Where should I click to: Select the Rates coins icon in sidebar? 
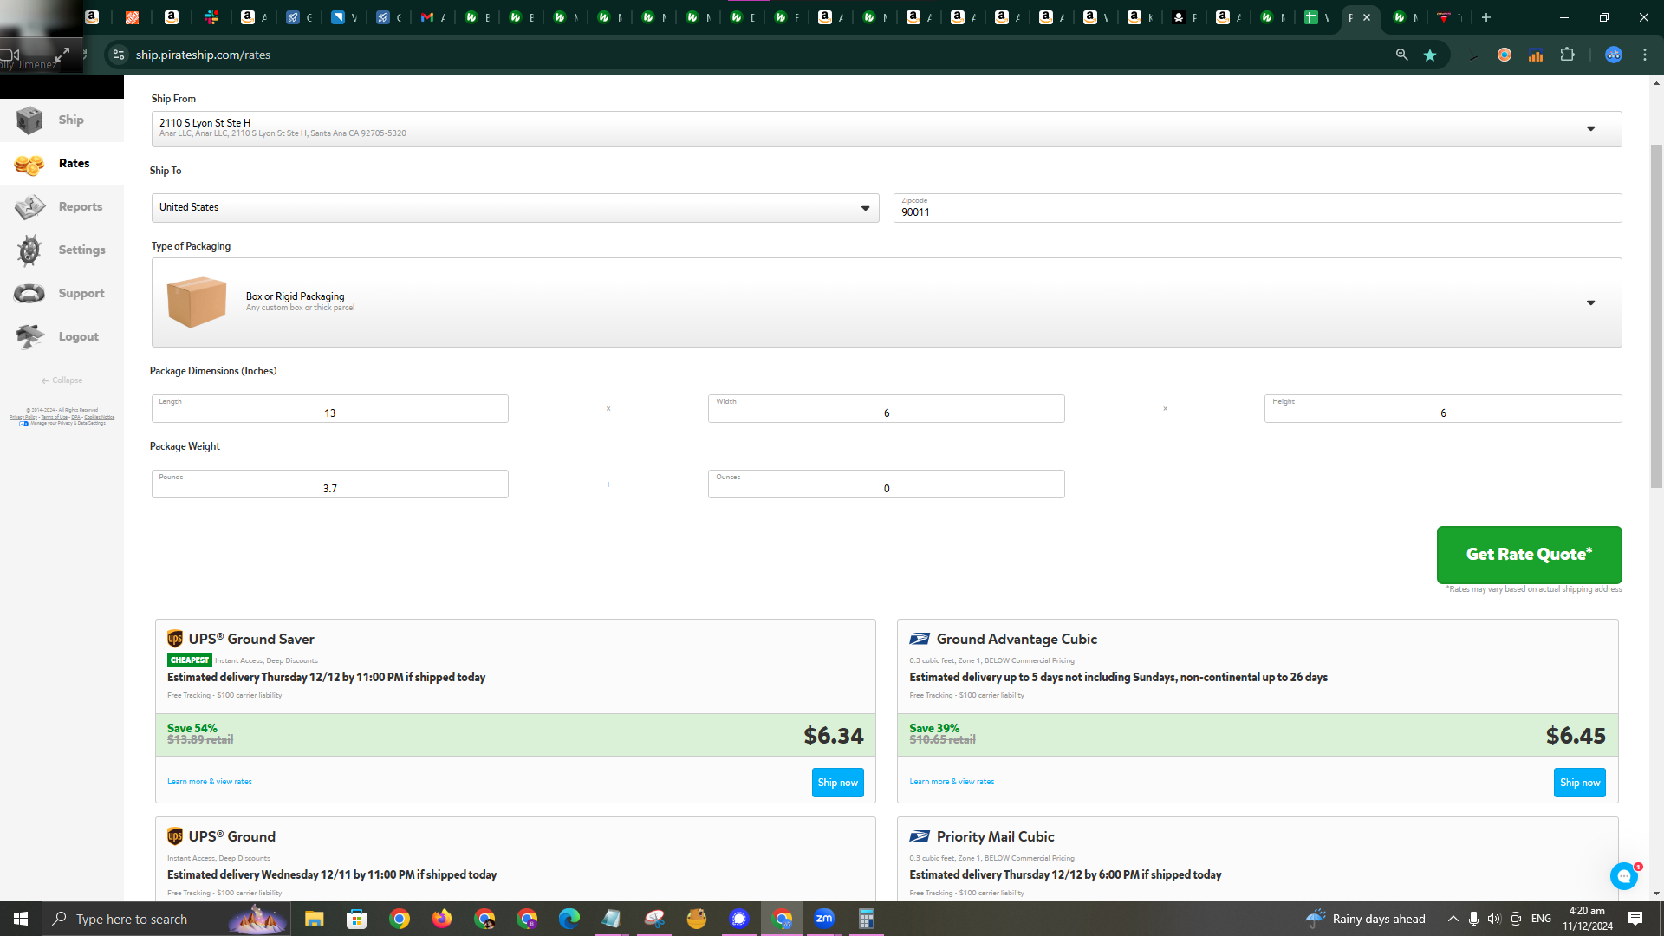(29, 164)
